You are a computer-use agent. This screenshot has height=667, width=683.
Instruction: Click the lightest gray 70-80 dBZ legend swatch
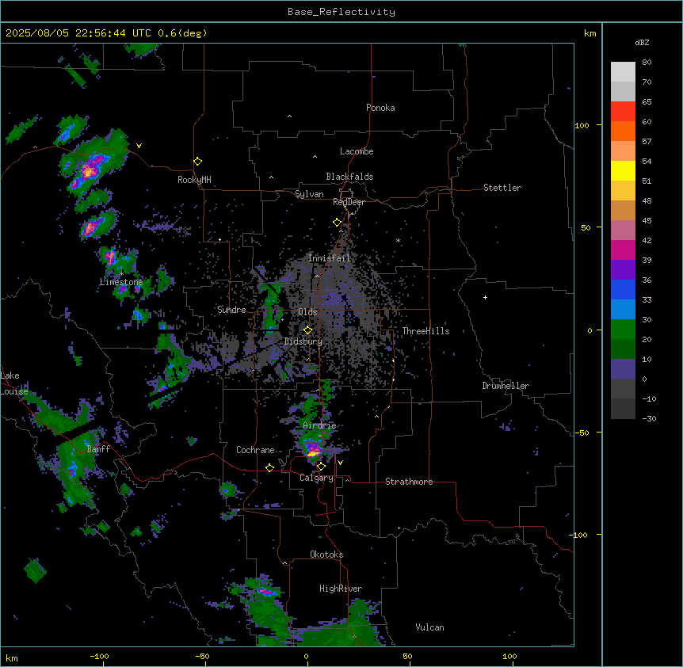(623, 72)
